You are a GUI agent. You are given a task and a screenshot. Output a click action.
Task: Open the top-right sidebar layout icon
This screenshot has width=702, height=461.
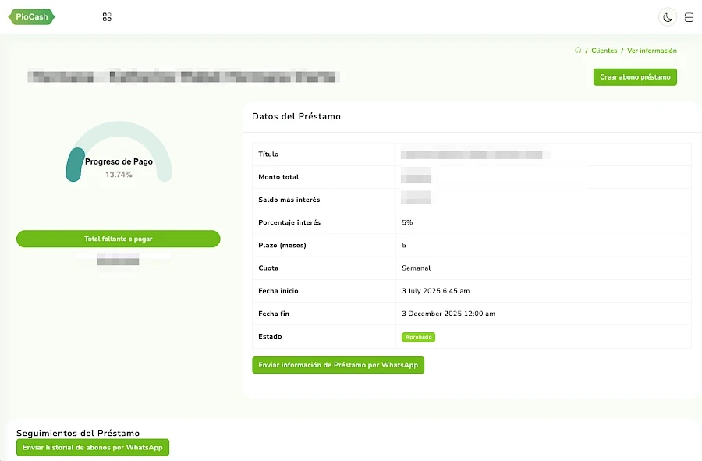689,17
